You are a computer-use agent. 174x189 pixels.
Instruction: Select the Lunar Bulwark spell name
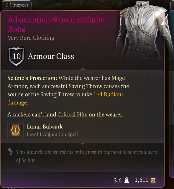click(x=45, y=126)
